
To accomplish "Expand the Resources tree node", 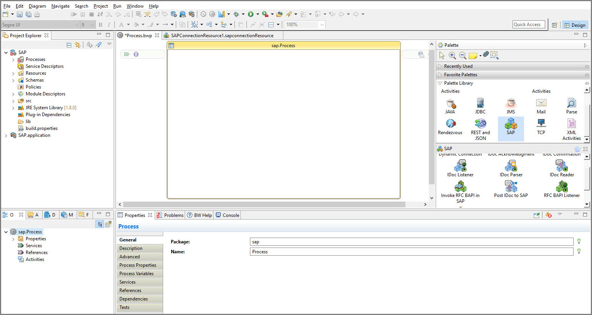I will pyautogui.click(x=13, y=74).
